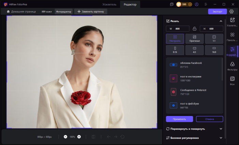Image resolution: width=239 pixels, height=145 pixels.
Task: Click the settings gear next to Export
Action: pos(232,11)
